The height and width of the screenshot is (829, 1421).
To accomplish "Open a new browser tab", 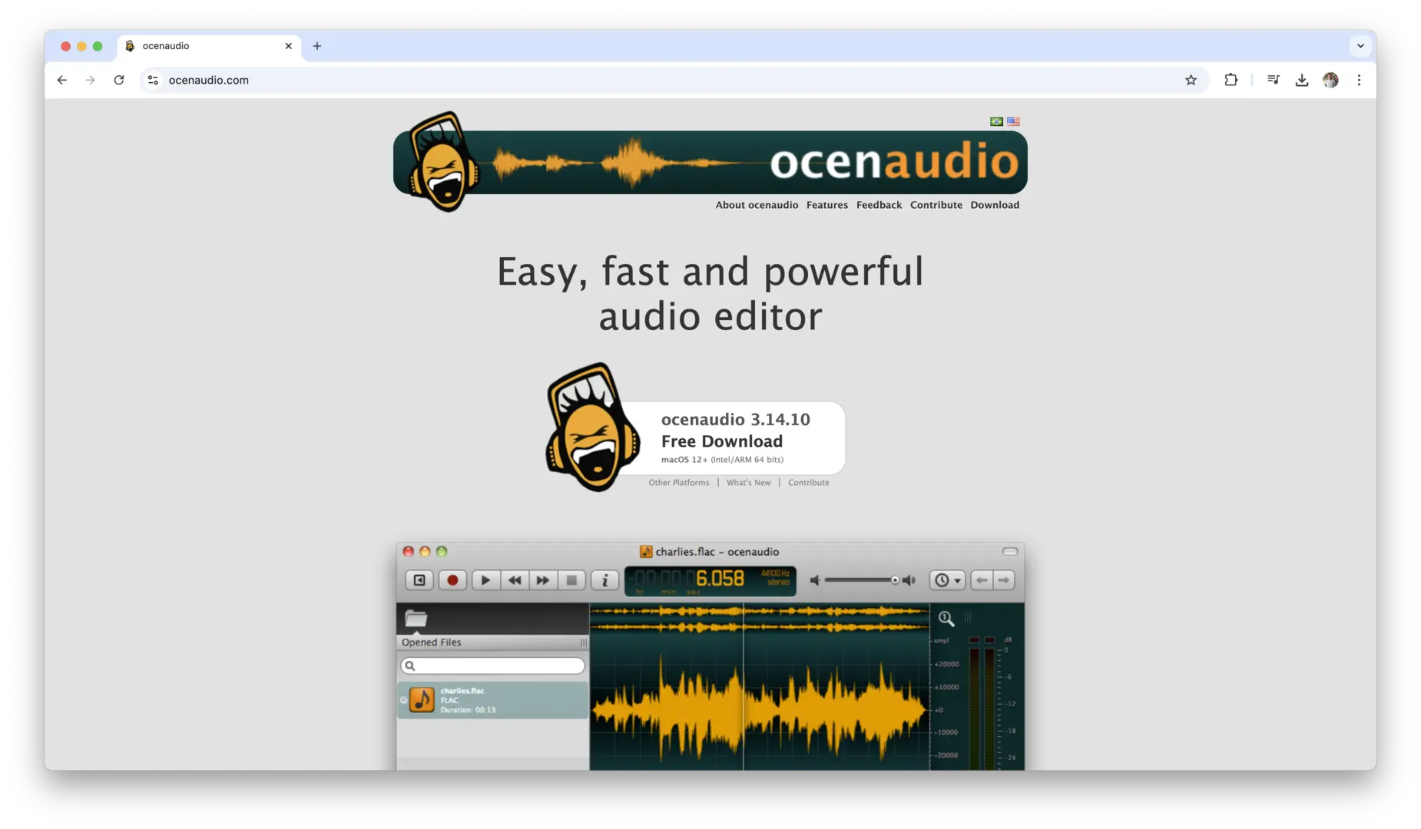I will click(316, 46).
